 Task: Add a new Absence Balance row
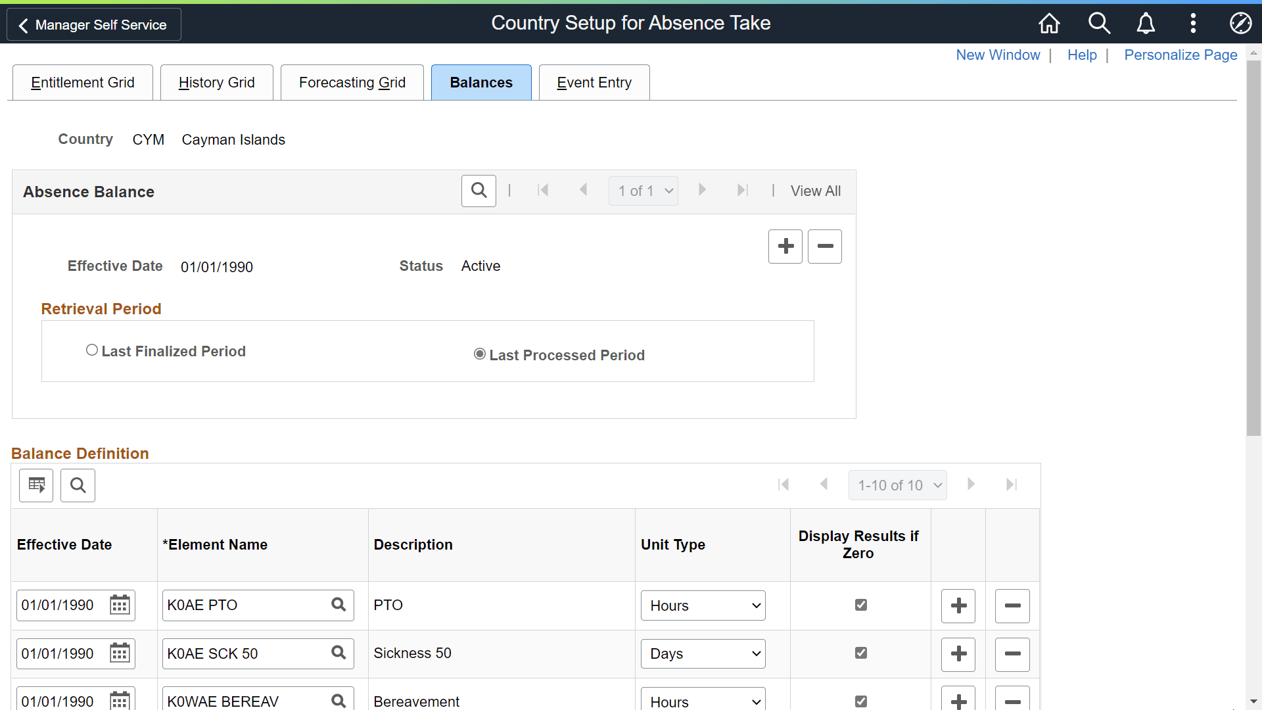pyautogui.click(x=785, y=247)
